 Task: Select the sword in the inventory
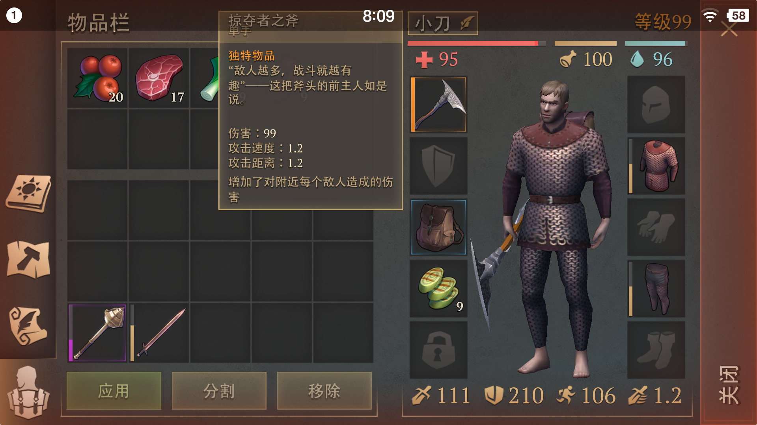click(159, 333)
